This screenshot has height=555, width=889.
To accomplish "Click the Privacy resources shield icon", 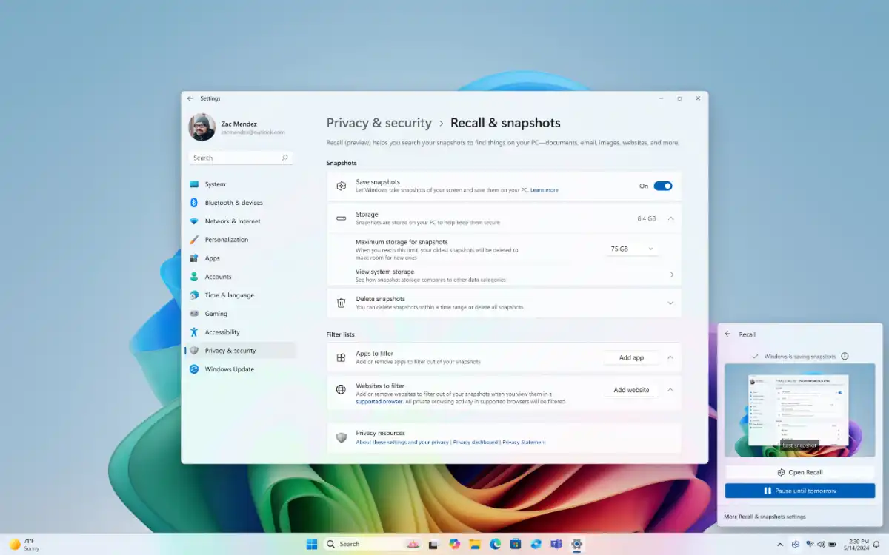I will pyautogui.click(x=341, y=437).
